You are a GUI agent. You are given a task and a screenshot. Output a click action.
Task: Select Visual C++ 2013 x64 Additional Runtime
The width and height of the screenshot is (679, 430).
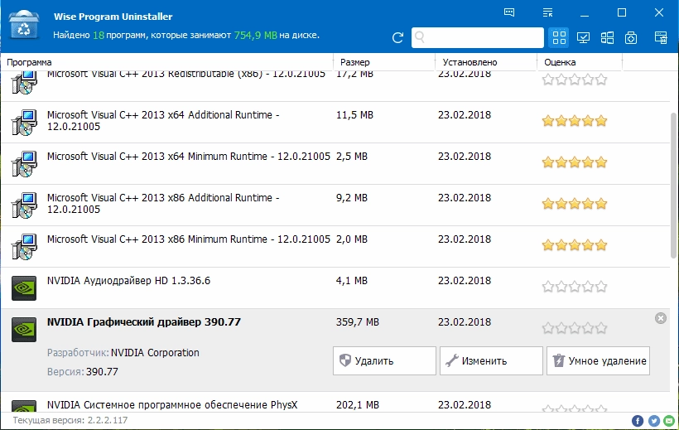pos(335,123)
